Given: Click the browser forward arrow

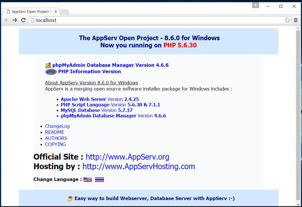Looking at the screenshot, I should [x=15, y=20].
